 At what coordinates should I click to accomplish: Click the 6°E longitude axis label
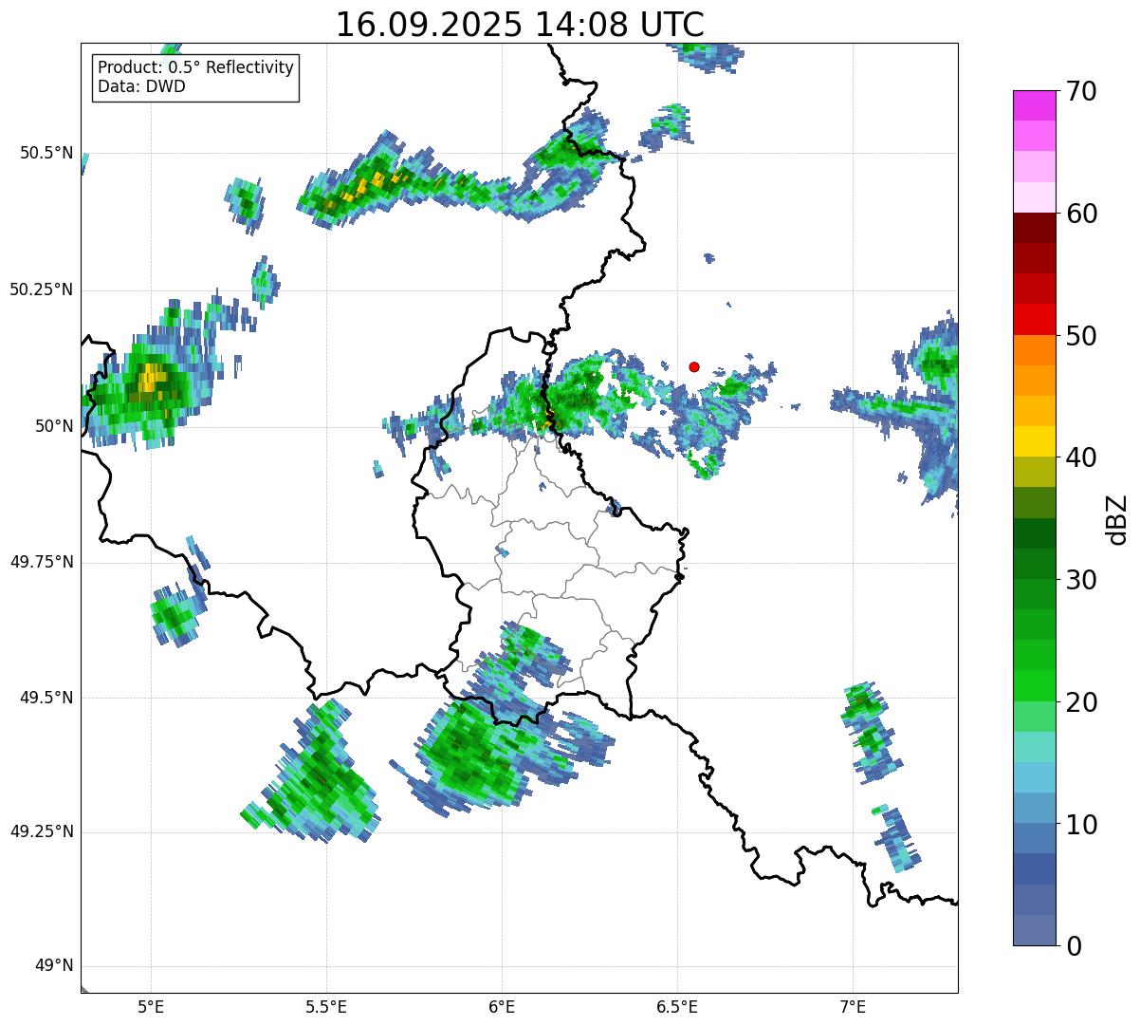click(502, 1006)
